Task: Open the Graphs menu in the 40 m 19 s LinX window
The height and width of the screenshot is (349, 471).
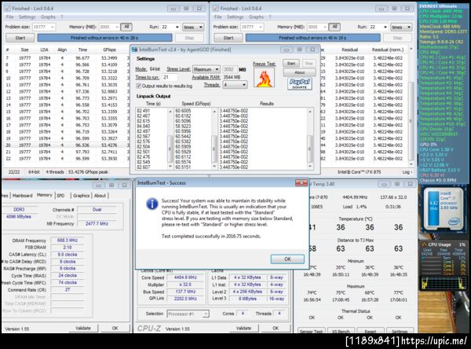Action: tap(256, 17)
